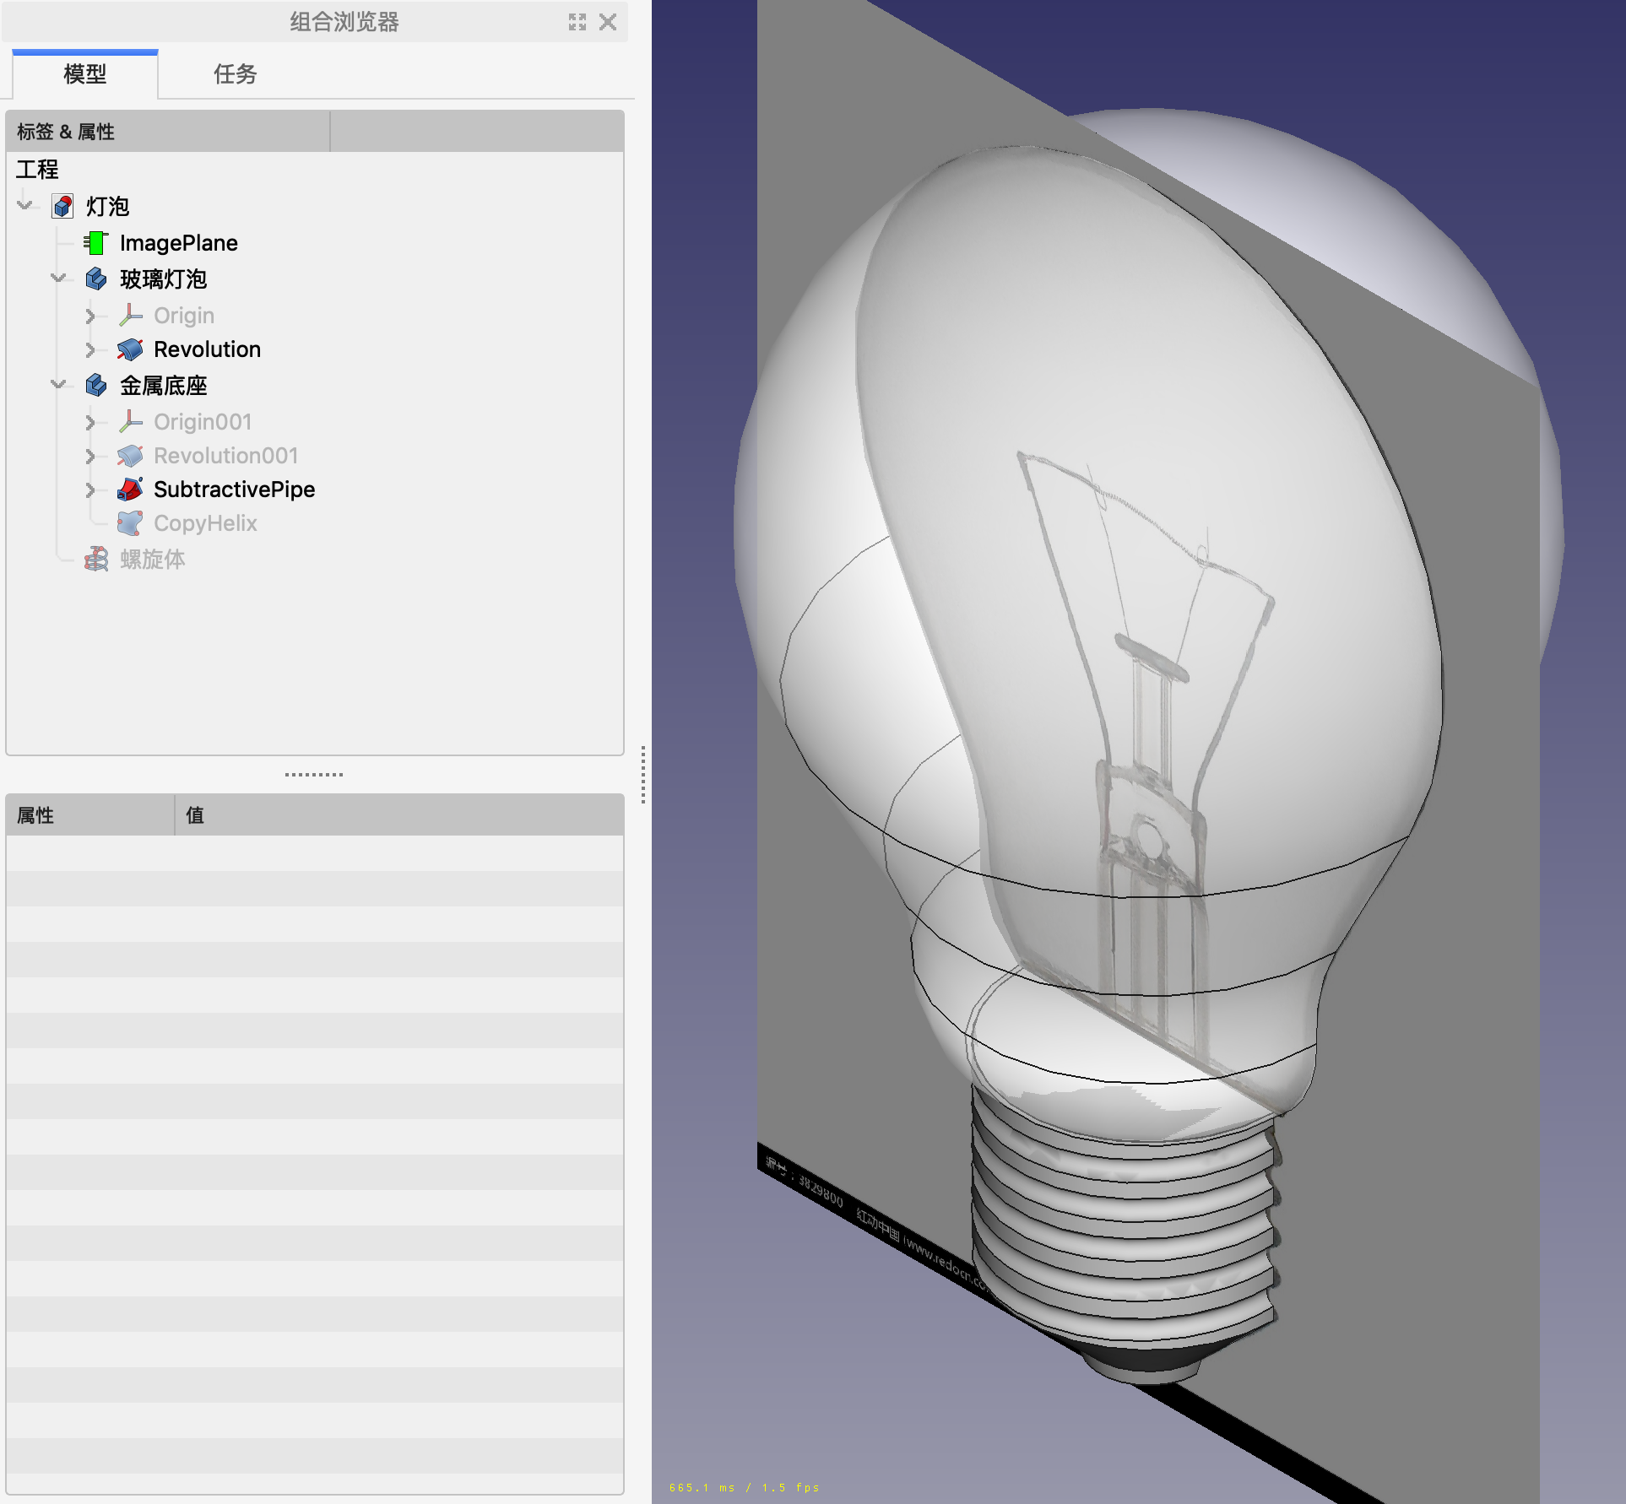This screenshot has height=1504, width=1626.
Task: Collapse the 灯泡 document tree
Action: pyautogui.click(x=24, y=205)
